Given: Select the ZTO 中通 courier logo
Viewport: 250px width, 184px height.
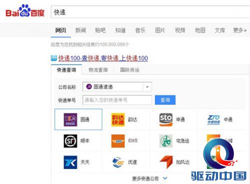Looking at the screenshot, I should click(x=213, y=120).
